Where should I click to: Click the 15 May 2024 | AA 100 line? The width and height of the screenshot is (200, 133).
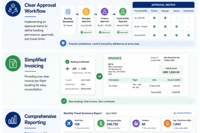[x=81, y=73]
